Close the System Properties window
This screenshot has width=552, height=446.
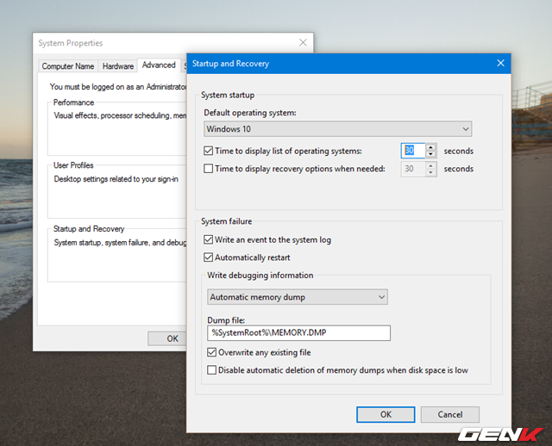click(302, 42)
